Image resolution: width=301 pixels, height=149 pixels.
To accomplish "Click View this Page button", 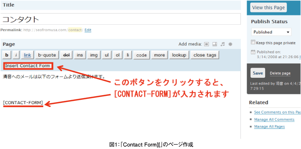I will tap(268, 8).
